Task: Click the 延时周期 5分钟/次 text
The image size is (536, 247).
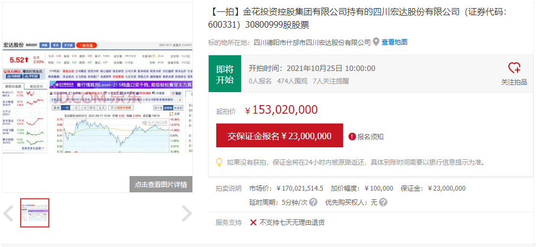Action: (x=278, y=202)
